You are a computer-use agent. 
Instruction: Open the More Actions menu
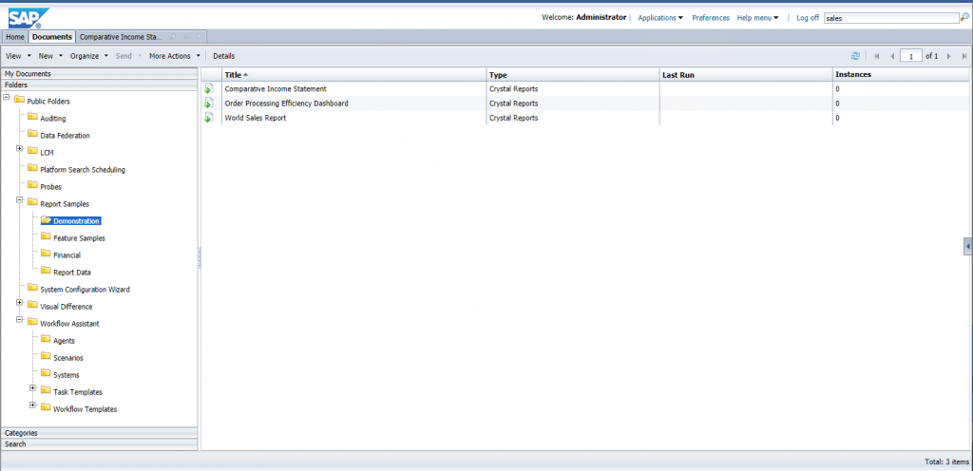(175, 56)
